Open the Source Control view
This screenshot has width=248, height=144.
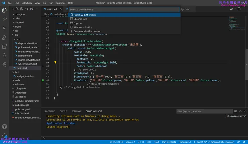click(x=4, y=28)
